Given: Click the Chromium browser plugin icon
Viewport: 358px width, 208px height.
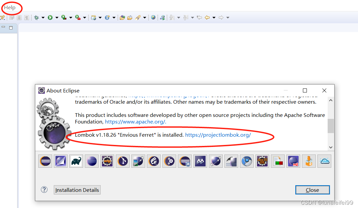Looking at the screenshot, I should click(x=247, y=161).
